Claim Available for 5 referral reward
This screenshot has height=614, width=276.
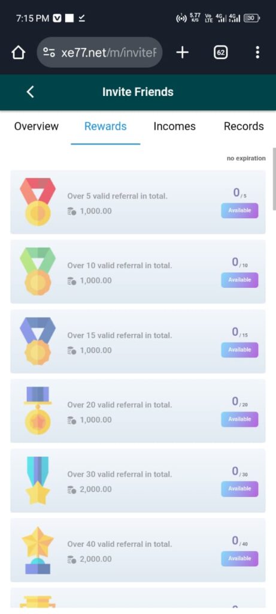[x=239, y=210]
